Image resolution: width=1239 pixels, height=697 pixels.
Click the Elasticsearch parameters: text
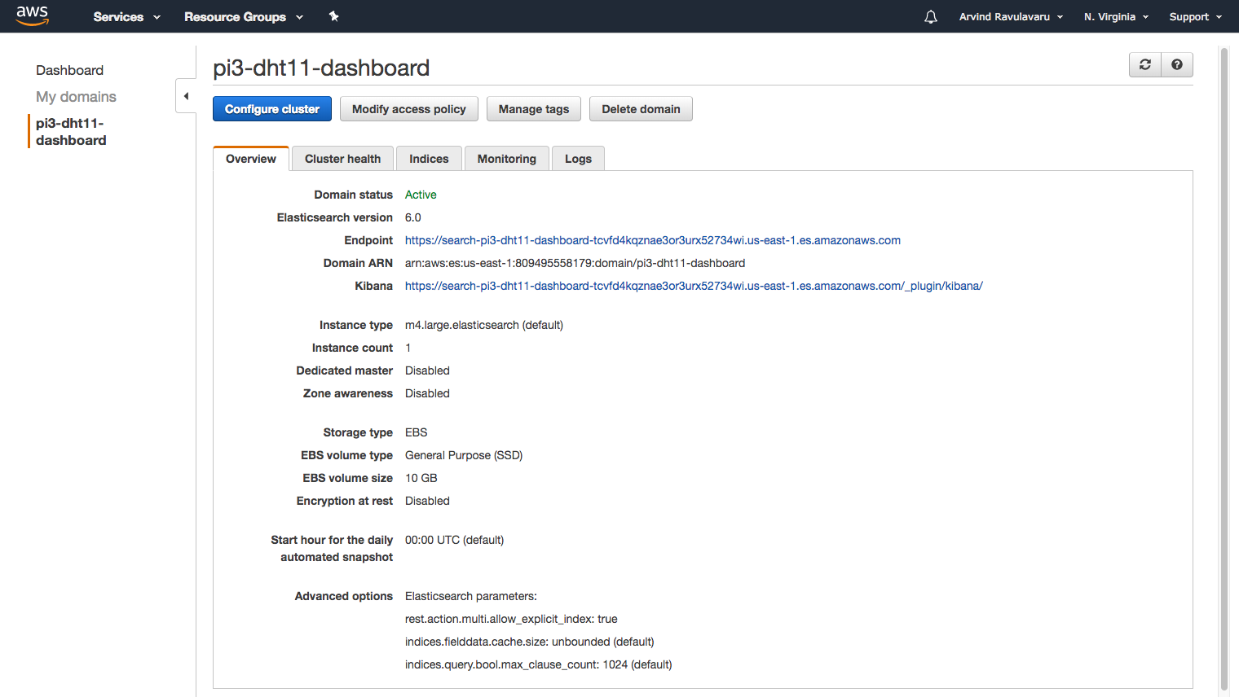click(x=471, y=596)
